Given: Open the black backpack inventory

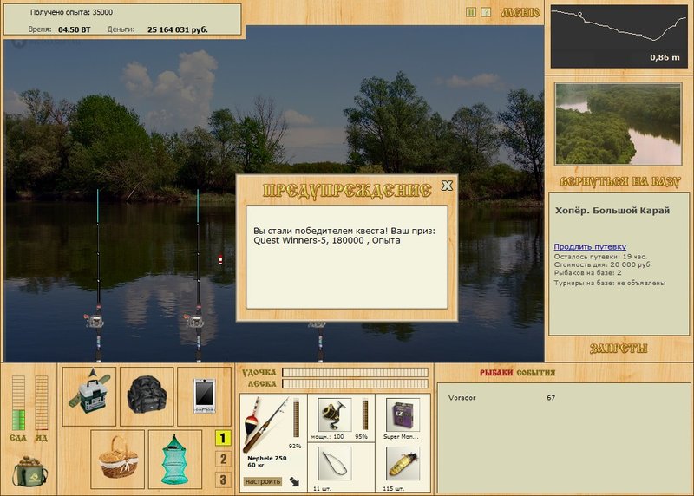Looking at the screenshot, I should coord(147,396).
